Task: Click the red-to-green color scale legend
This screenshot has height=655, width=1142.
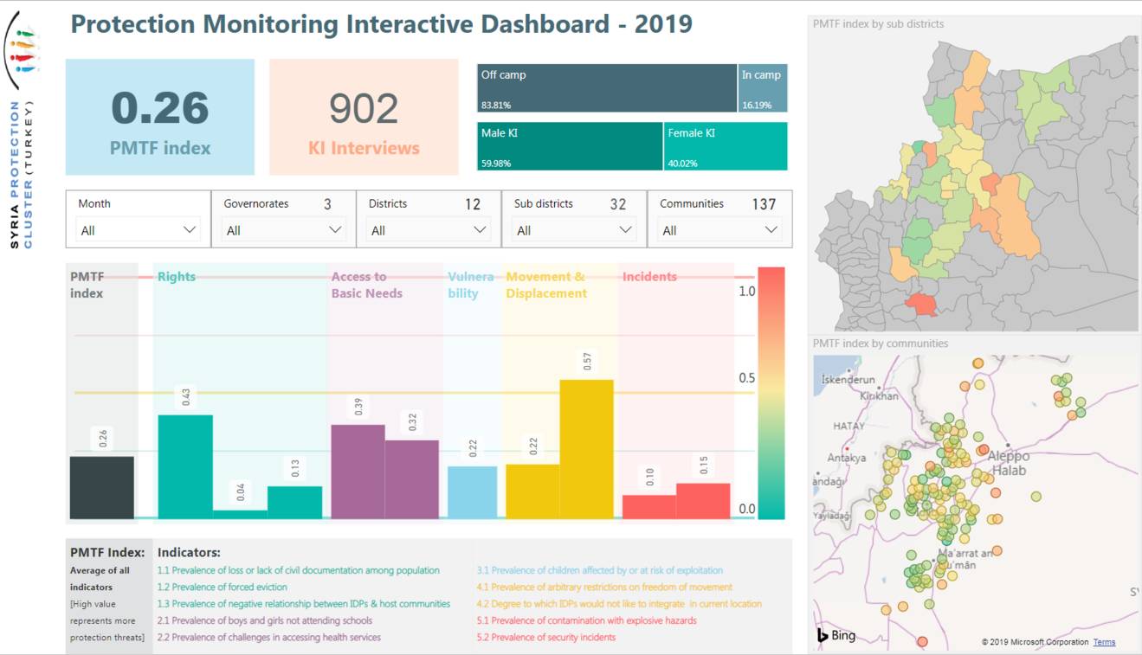Action: pyautogui.click(x=771, y=393)
